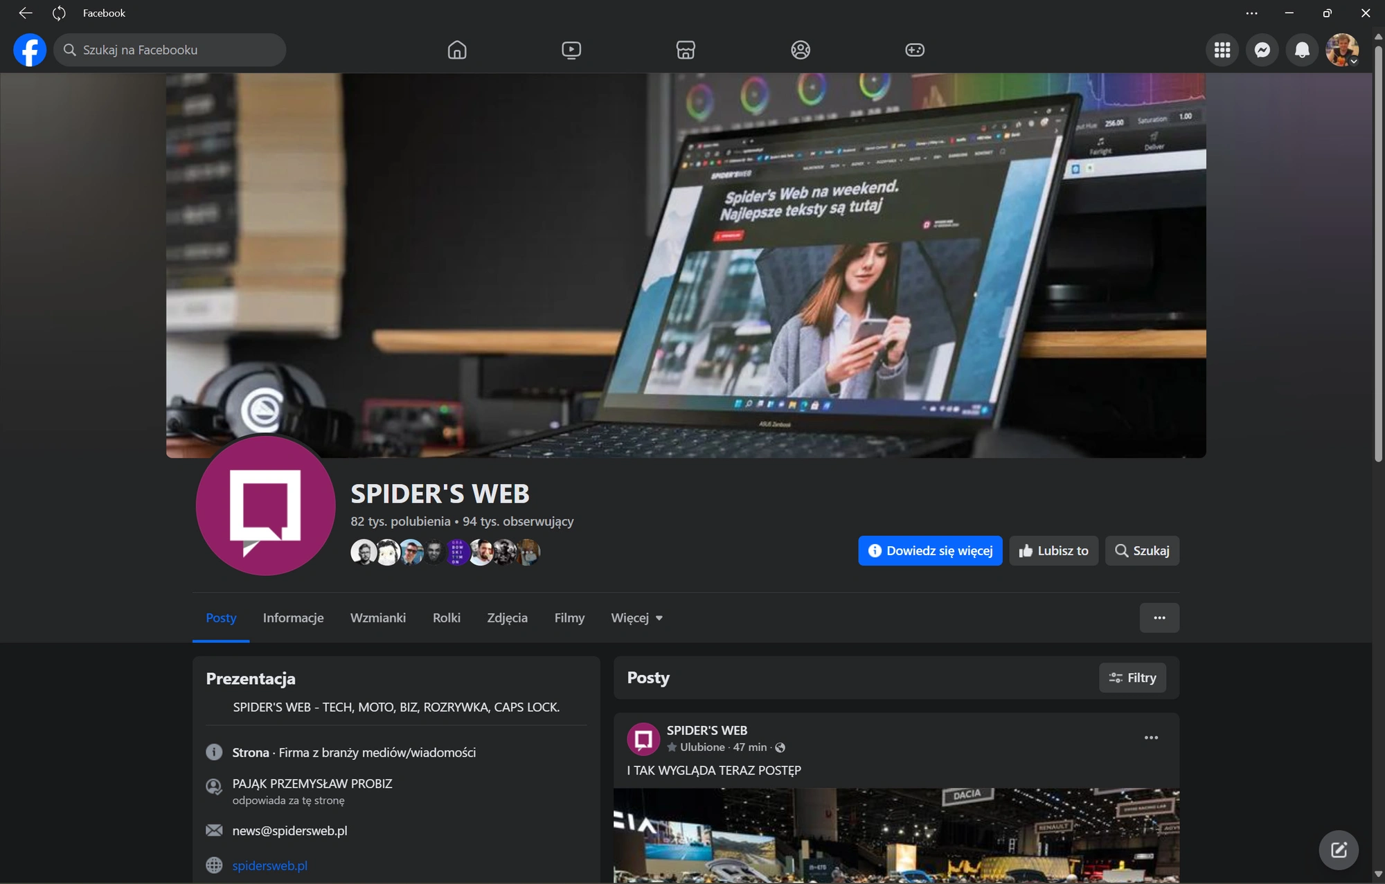Click the purple friend avatar under followers
1385x884 pixels.
[457, 552]
